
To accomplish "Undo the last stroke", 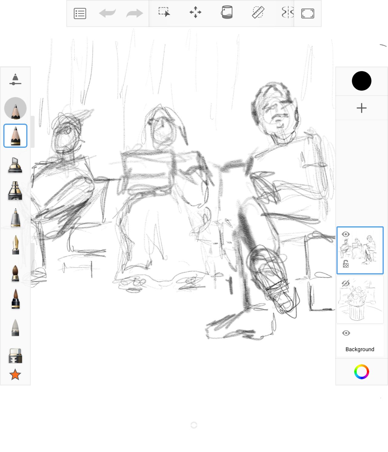I will (107, 13).
